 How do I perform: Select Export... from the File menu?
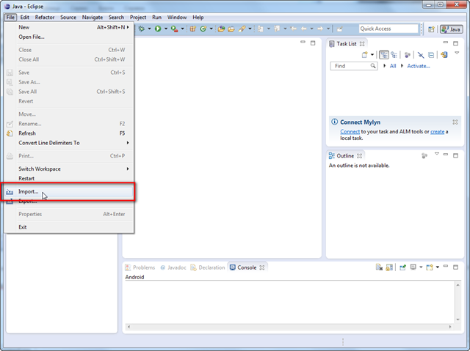[69, 202]
